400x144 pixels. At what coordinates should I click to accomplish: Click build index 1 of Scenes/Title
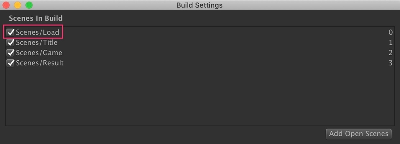coord(391,42)
